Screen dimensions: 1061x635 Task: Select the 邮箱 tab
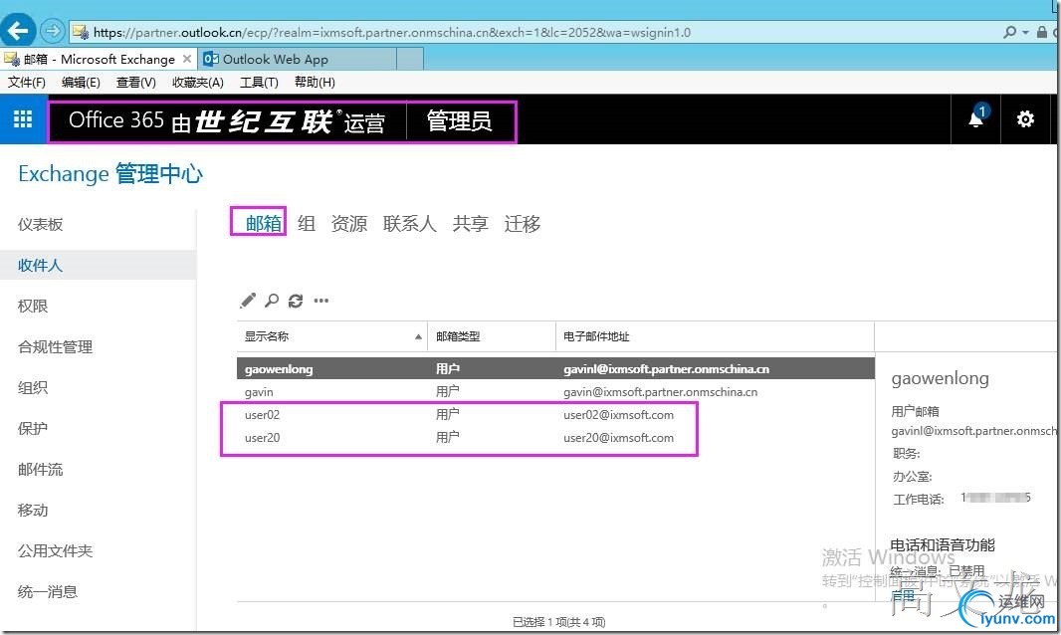pos(263,223)
